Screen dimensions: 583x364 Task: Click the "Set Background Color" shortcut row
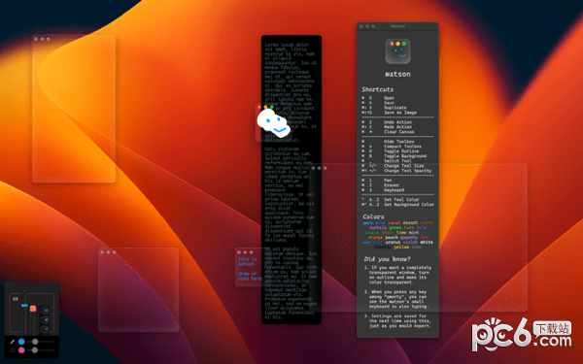click(397, 204)
